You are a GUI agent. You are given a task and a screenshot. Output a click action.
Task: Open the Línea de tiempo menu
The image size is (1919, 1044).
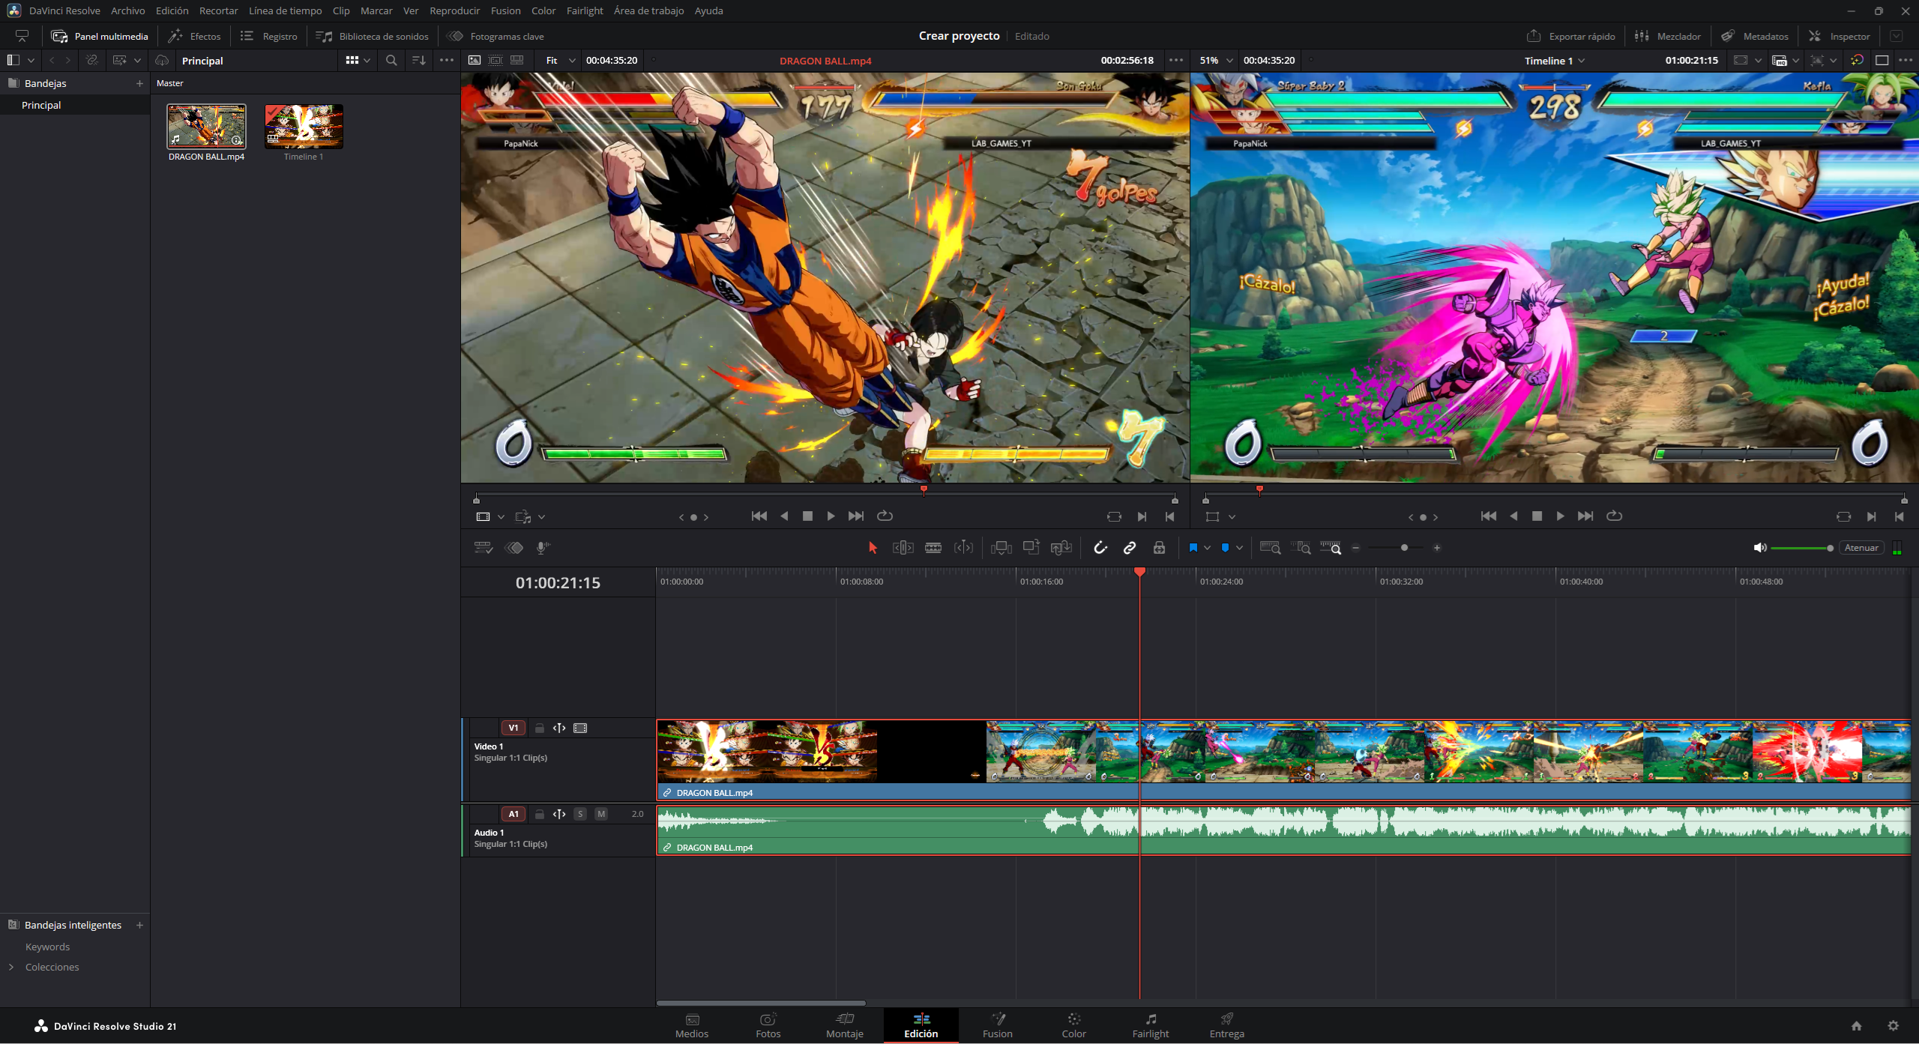[286, 10]
